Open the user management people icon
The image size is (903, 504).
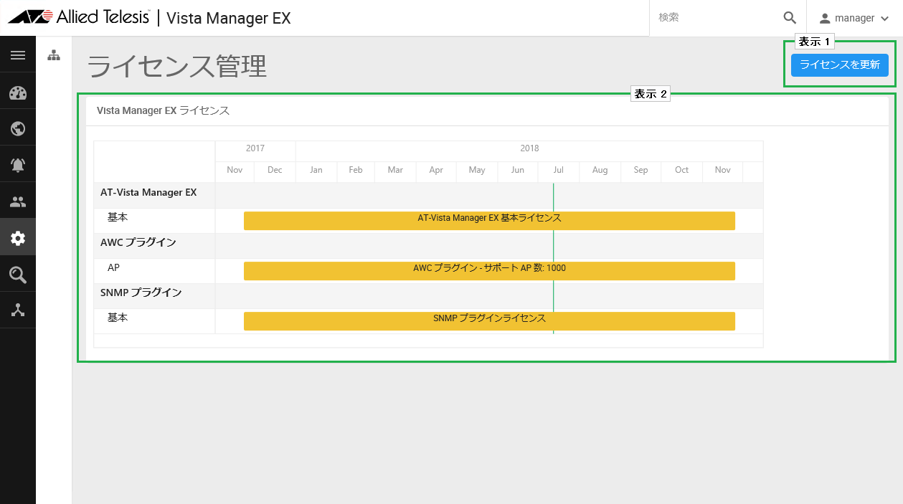tap(18, 202)
